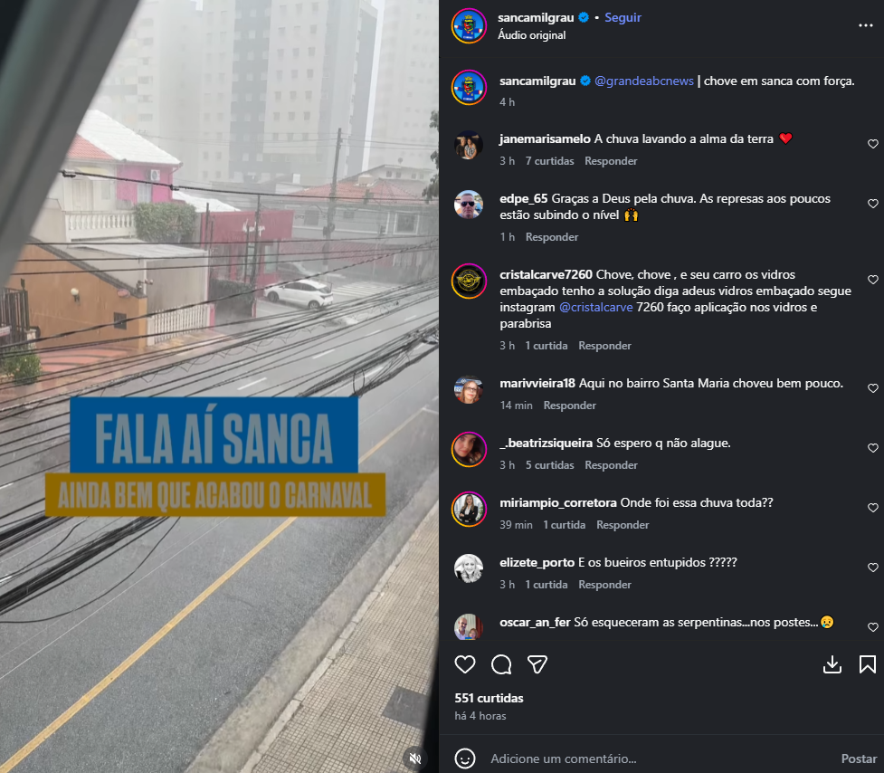
Task: Like edpe_65's comment
Action: coord(873,204)
